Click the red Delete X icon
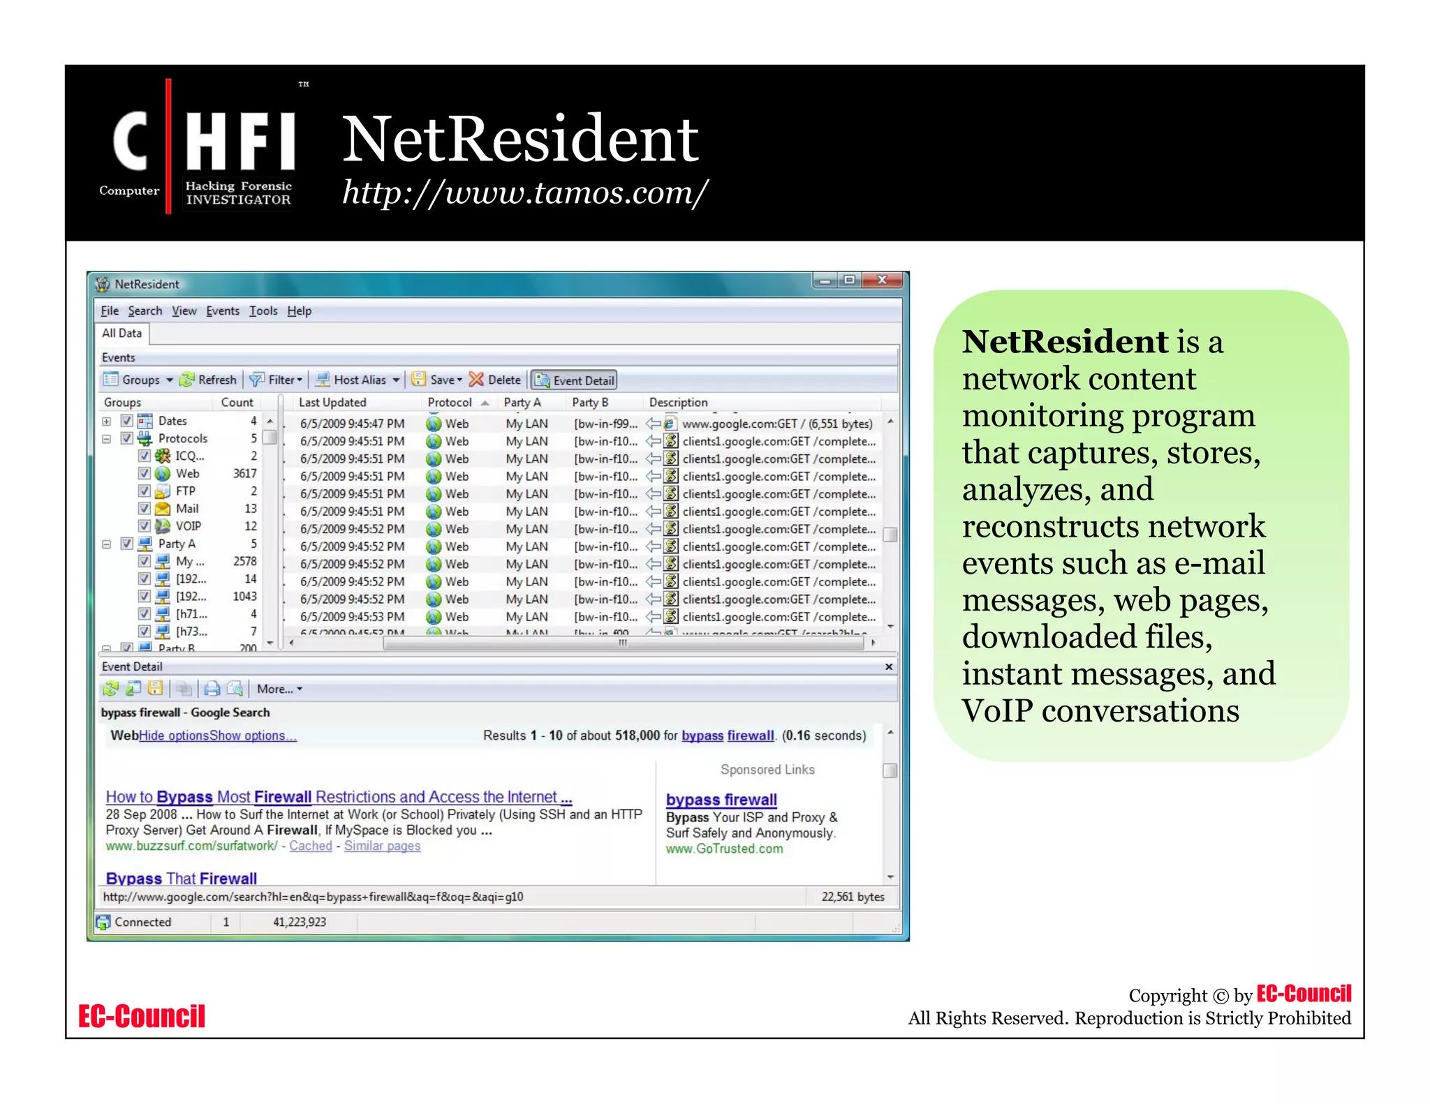 coord(476,379)
